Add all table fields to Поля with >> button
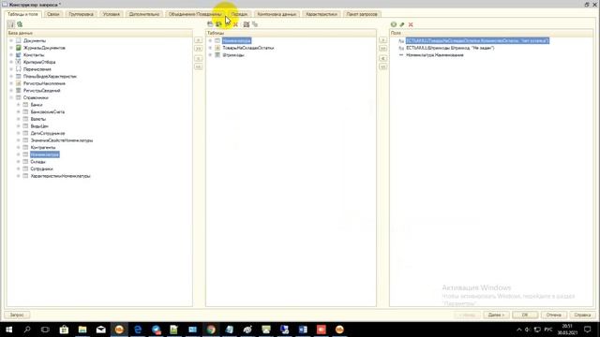 pyautogui.click(x=382, y=49)
